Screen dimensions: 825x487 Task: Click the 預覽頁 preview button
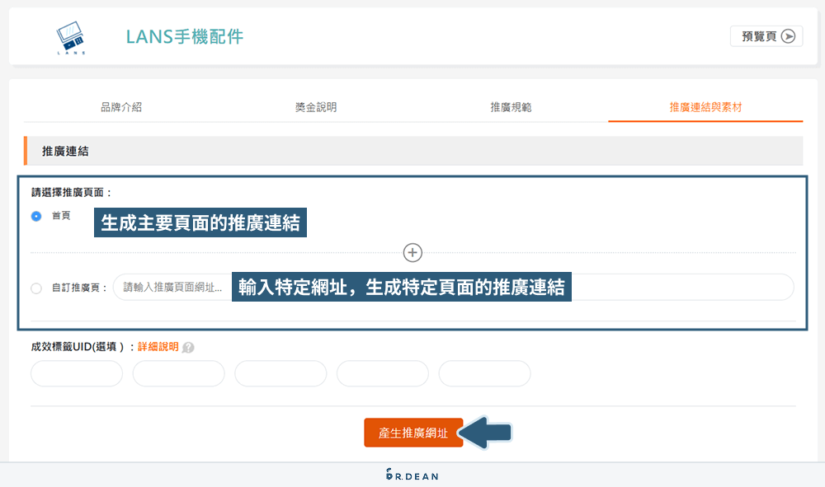(x=766, y=36)
